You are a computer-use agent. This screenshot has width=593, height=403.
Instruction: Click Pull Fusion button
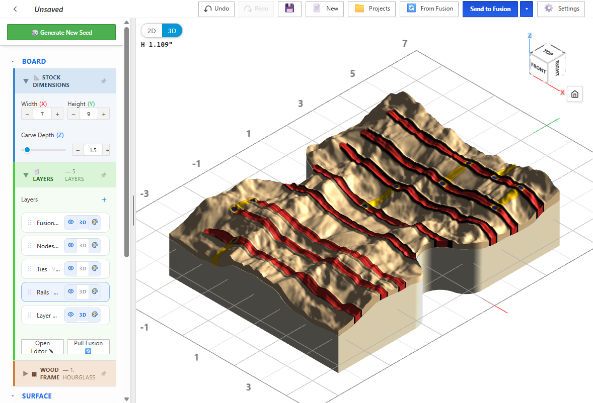point(88,347)
